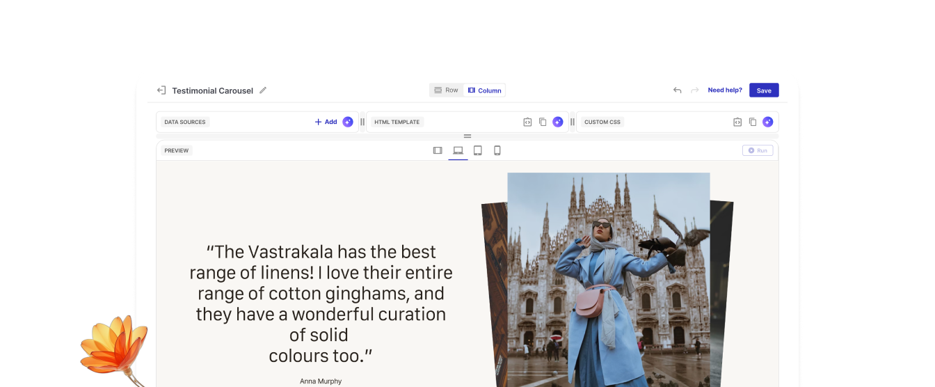Click the HTML TEMPLATE label
The image size is (935, 387).
click(x=397, y=122)
